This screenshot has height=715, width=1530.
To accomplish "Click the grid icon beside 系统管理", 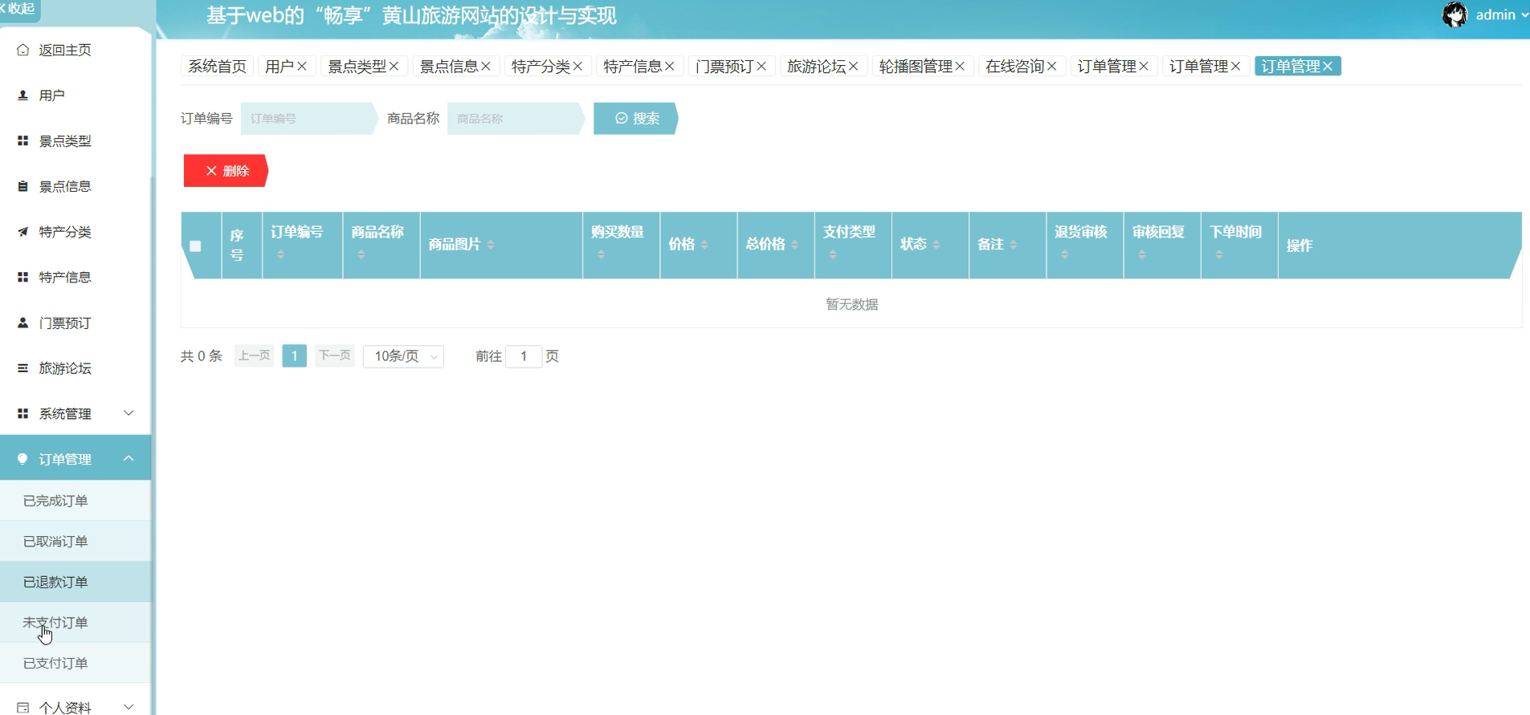I will 22,413.
